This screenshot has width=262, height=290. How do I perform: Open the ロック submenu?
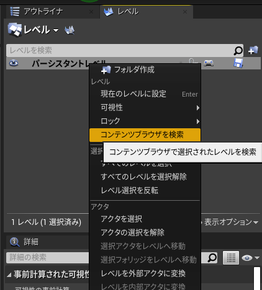click(x=145, y=121)
